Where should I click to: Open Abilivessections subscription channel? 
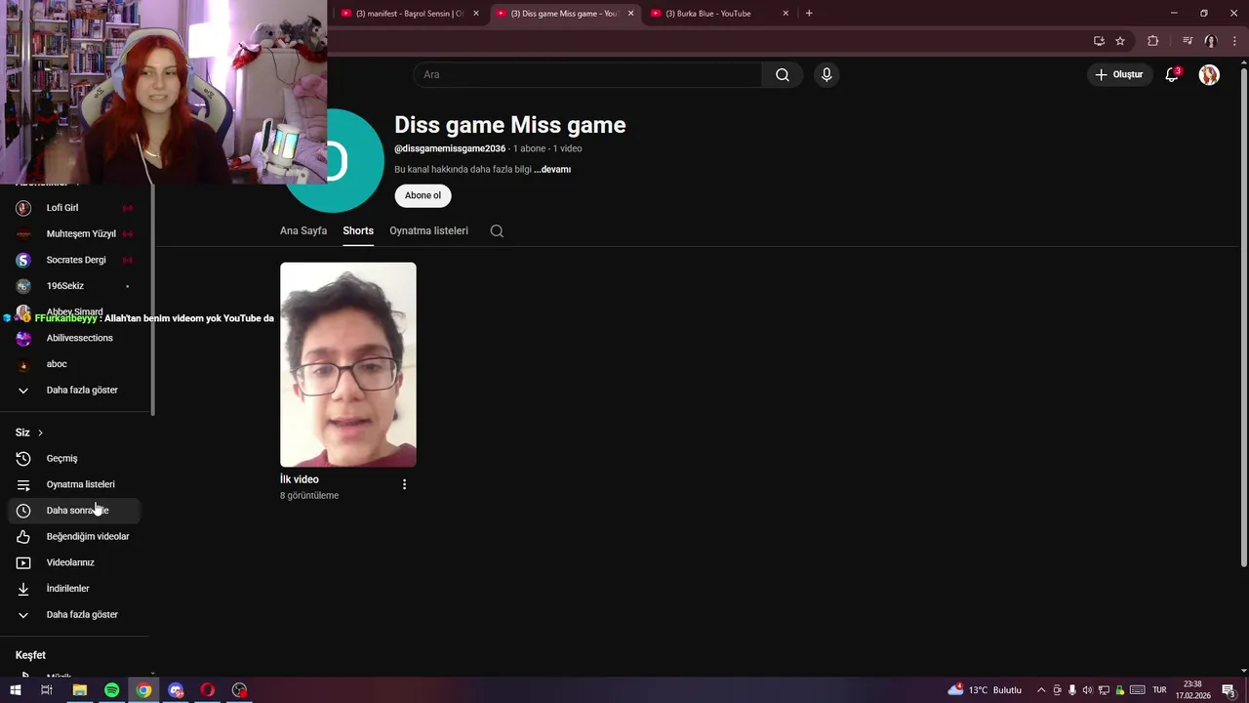point(73,338)
